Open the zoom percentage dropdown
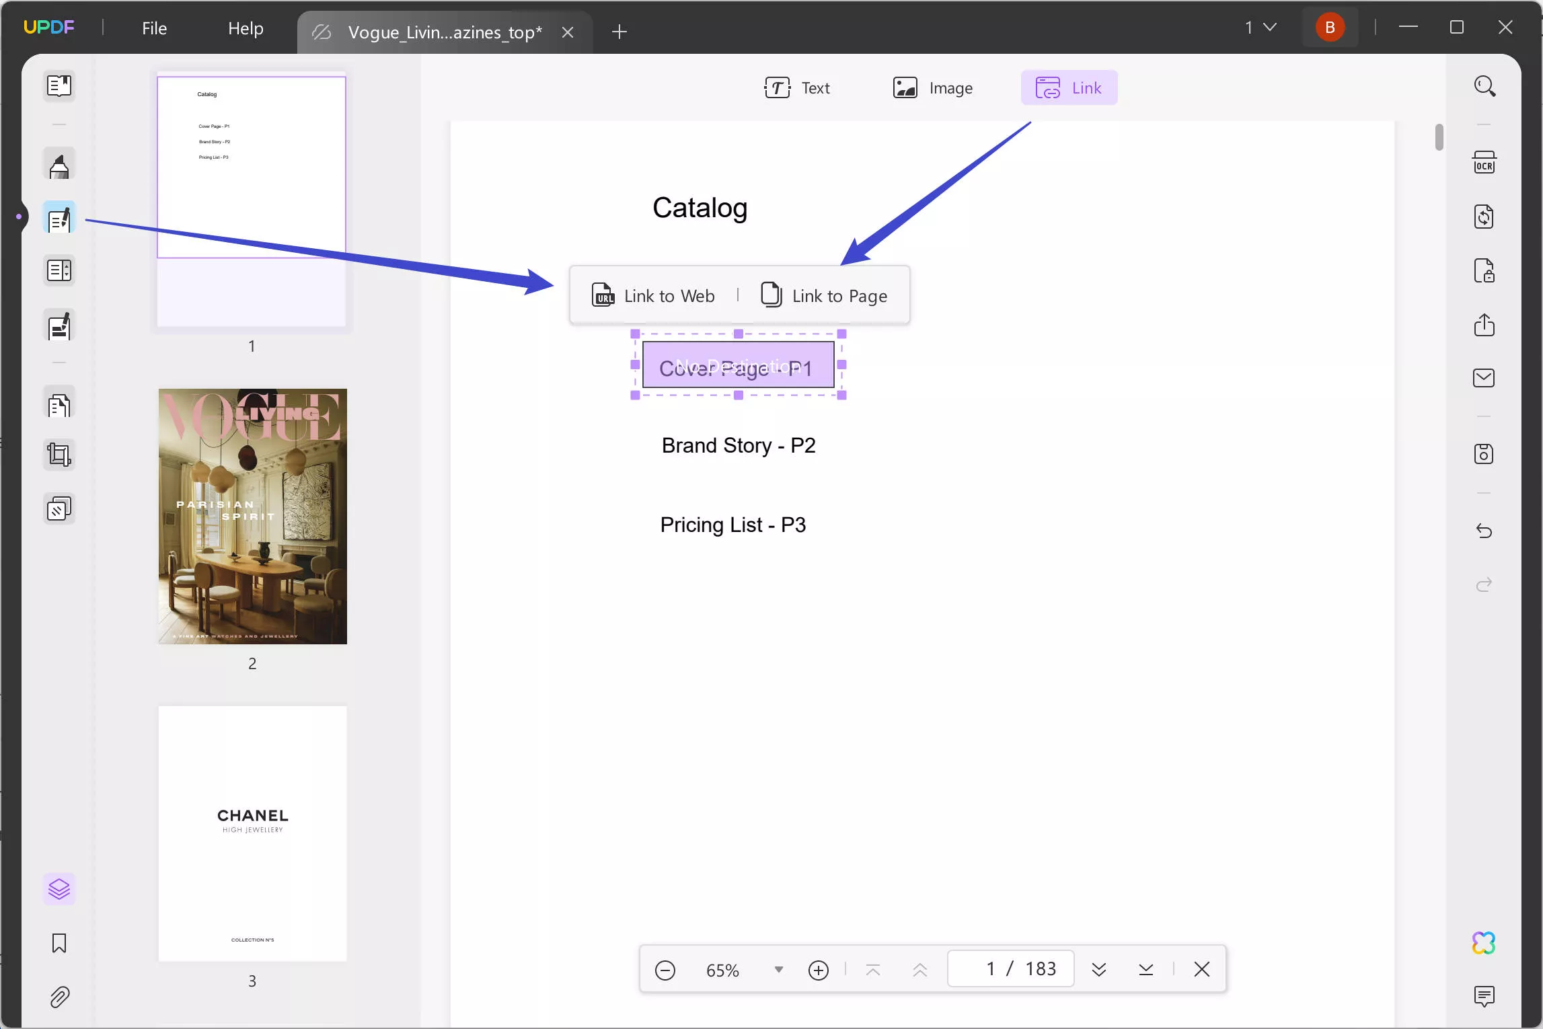The image size is (1543, 1029). 778,969
